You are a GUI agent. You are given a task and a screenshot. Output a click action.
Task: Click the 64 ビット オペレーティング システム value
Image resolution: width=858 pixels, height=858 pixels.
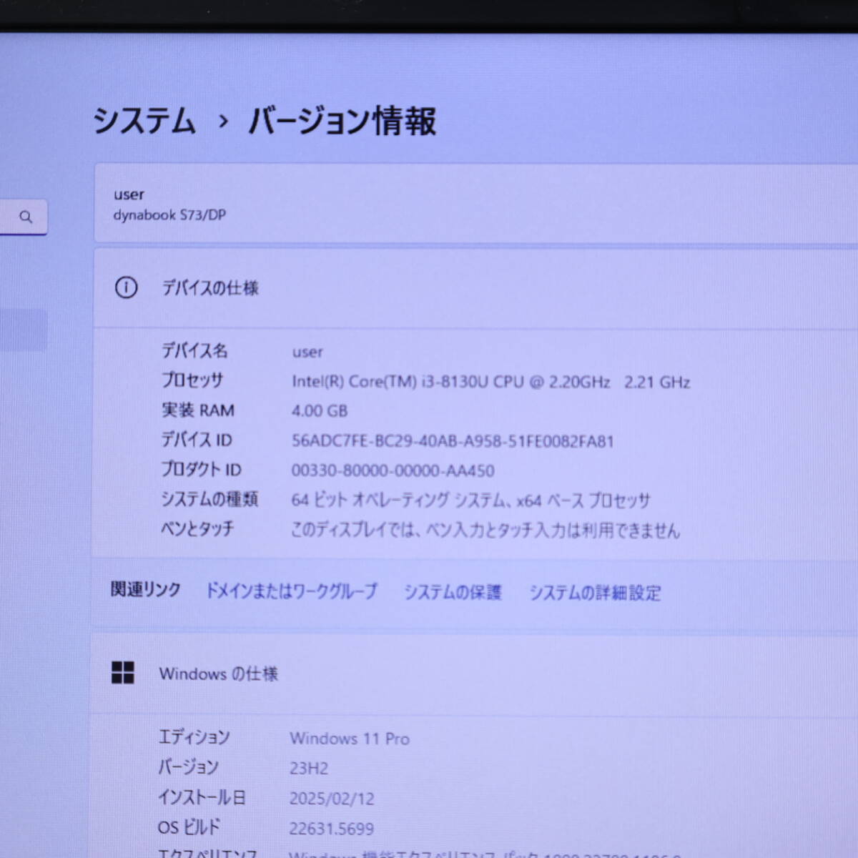pyautogui.click(x=470, y=500)
